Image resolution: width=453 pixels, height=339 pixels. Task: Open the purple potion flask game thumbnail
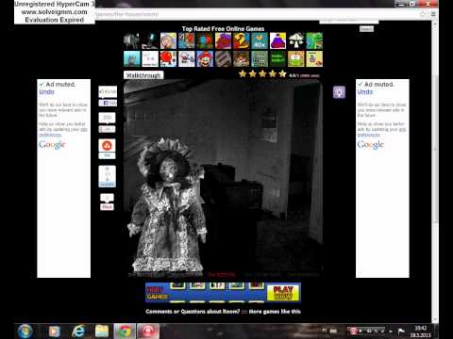[277, 40]
